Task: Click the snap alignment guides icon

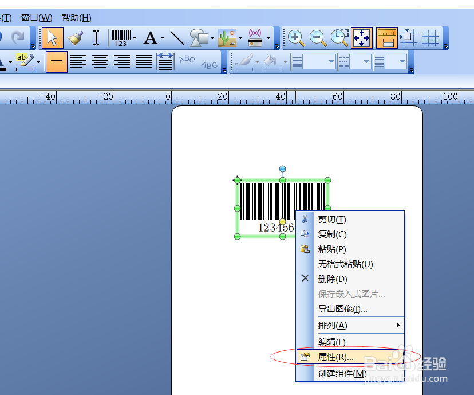Action: click(x=409, y=38)
